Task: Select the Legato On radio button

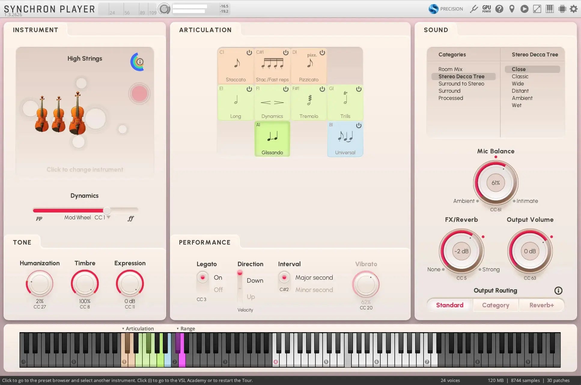Action: click(x=203, y=277)
